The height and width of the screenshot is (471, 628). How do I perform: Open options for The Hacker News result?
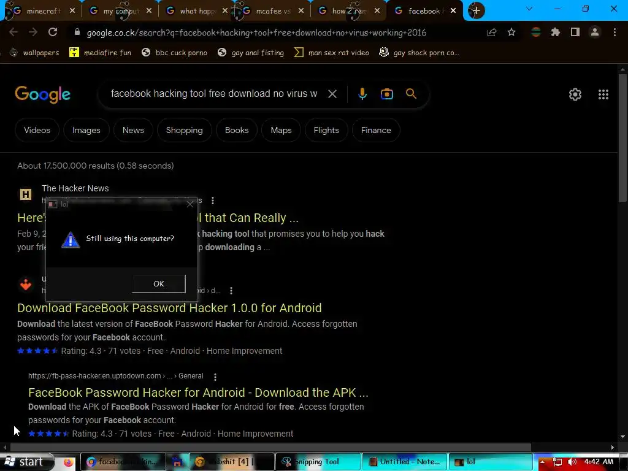pos(213,201)
